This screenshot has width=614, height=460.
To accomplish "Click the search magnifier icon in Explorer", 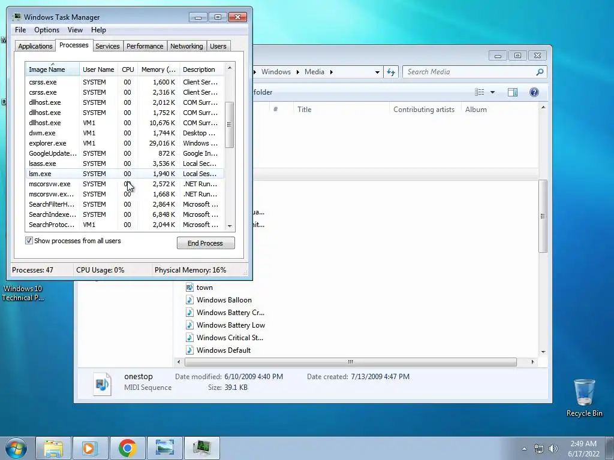I will 540,72.
